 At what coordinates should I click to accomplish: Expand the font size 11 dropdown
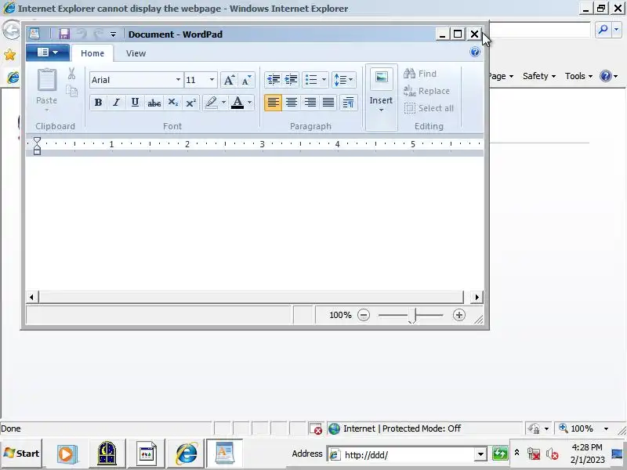[x=212, y=80]
